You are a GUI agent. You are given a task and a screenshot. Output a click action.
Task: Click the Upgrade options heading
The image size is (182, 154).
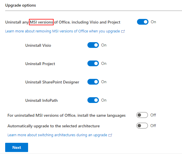[20, 5]
